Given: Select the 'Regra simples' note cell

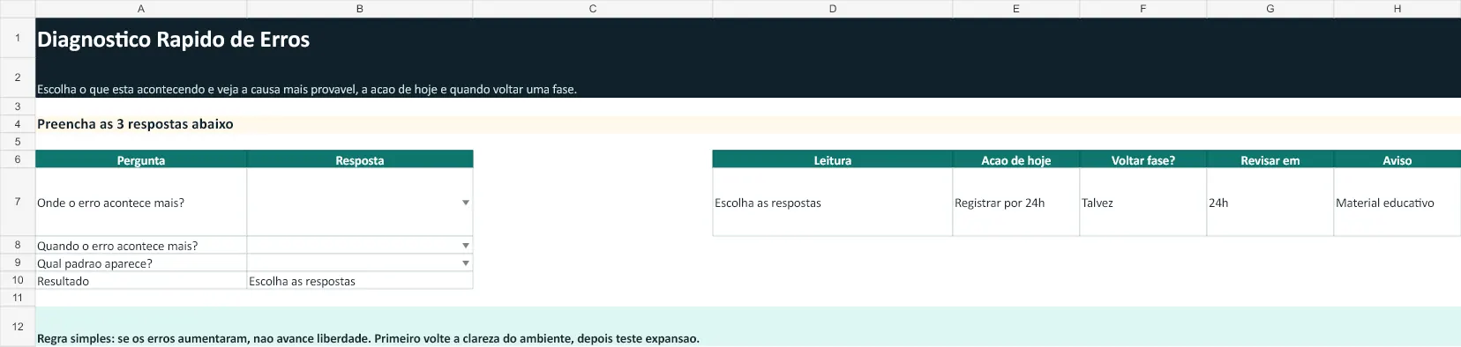Looking at the screenshot, I should [x=748, y=327].
